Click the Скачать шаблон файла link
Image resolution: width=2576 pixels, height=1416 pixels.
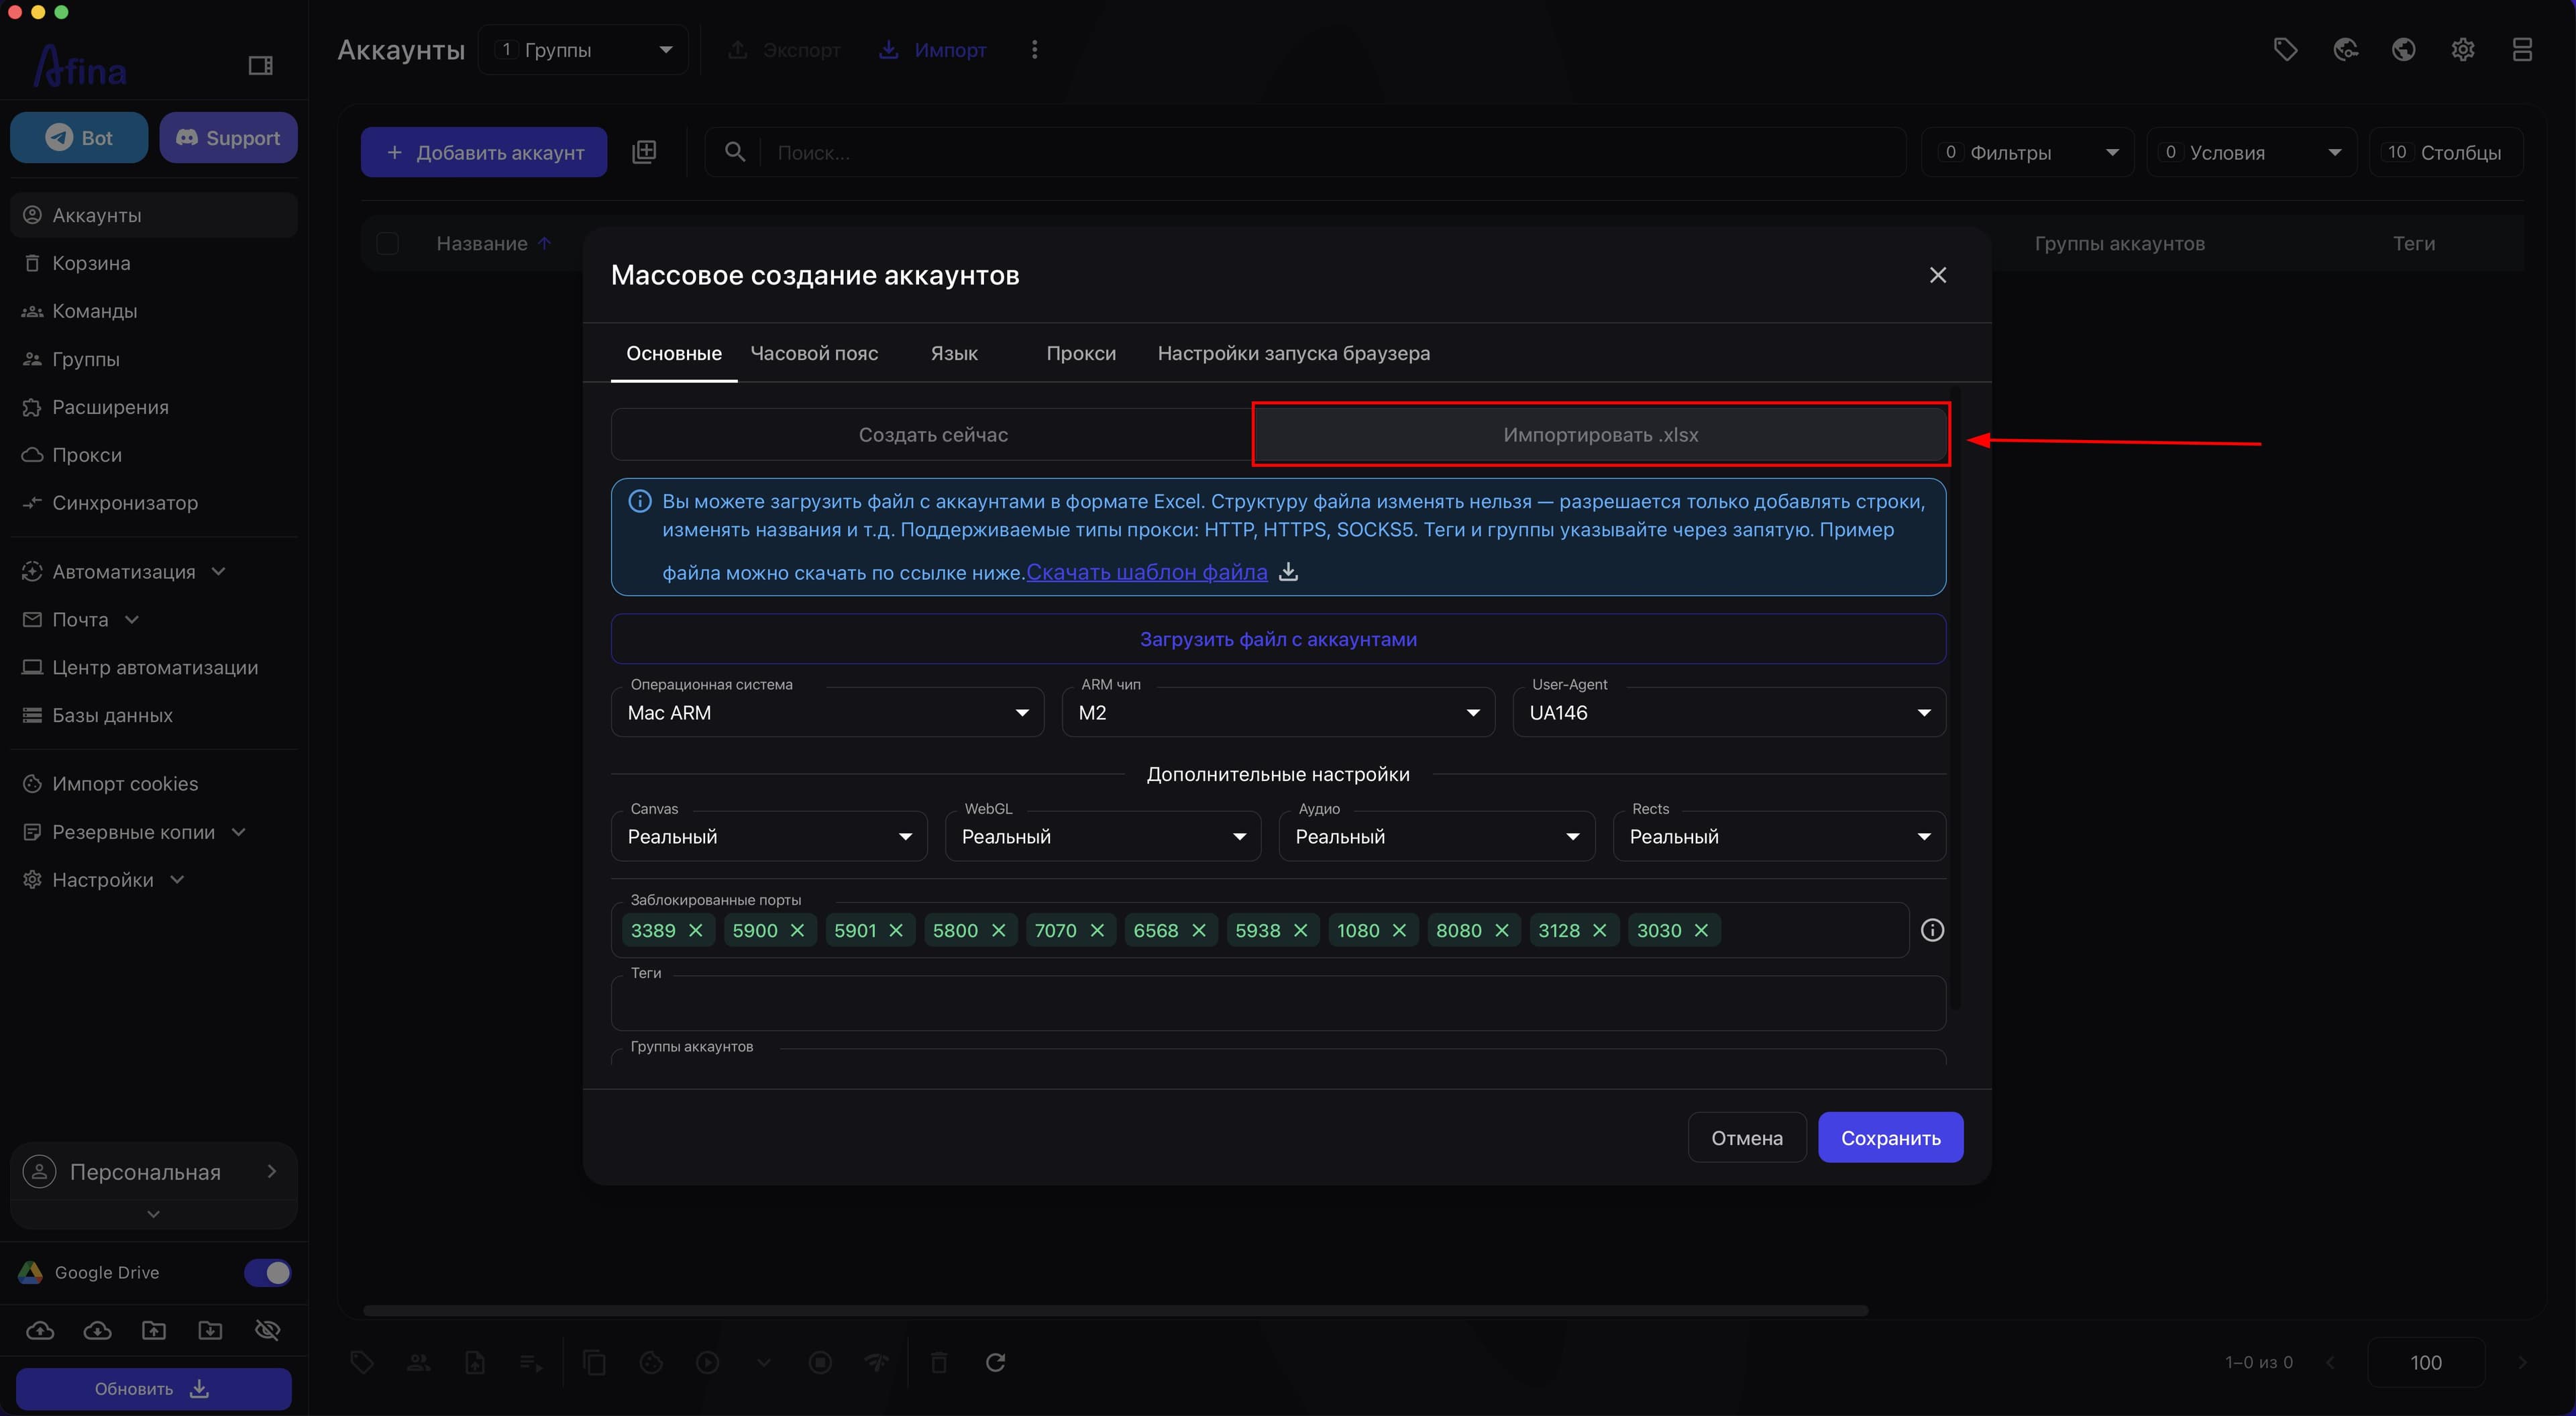(1147, 572)
